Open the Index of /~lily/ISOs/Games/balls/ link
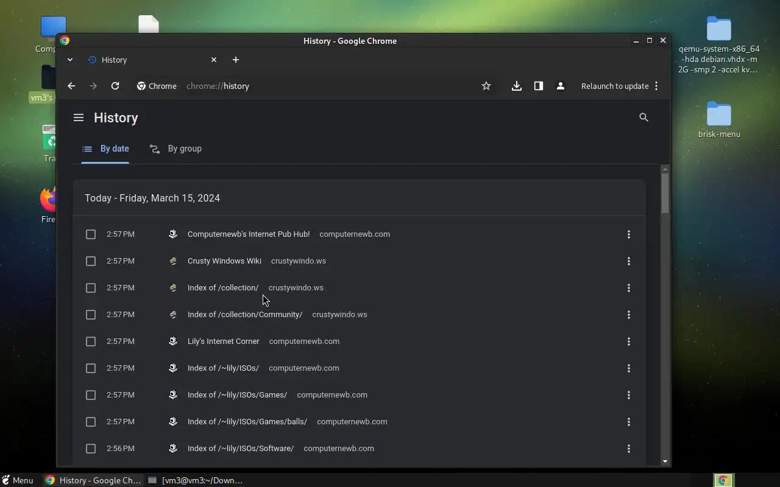This screenshot has height=487, width=780. pos(247,422)
